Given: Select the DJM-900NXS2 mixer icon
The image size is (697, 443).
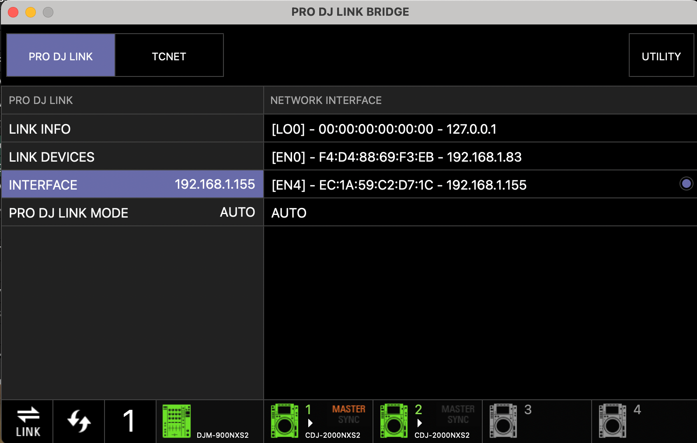Looking at the screenshot, I should click(x=177, y=421).
